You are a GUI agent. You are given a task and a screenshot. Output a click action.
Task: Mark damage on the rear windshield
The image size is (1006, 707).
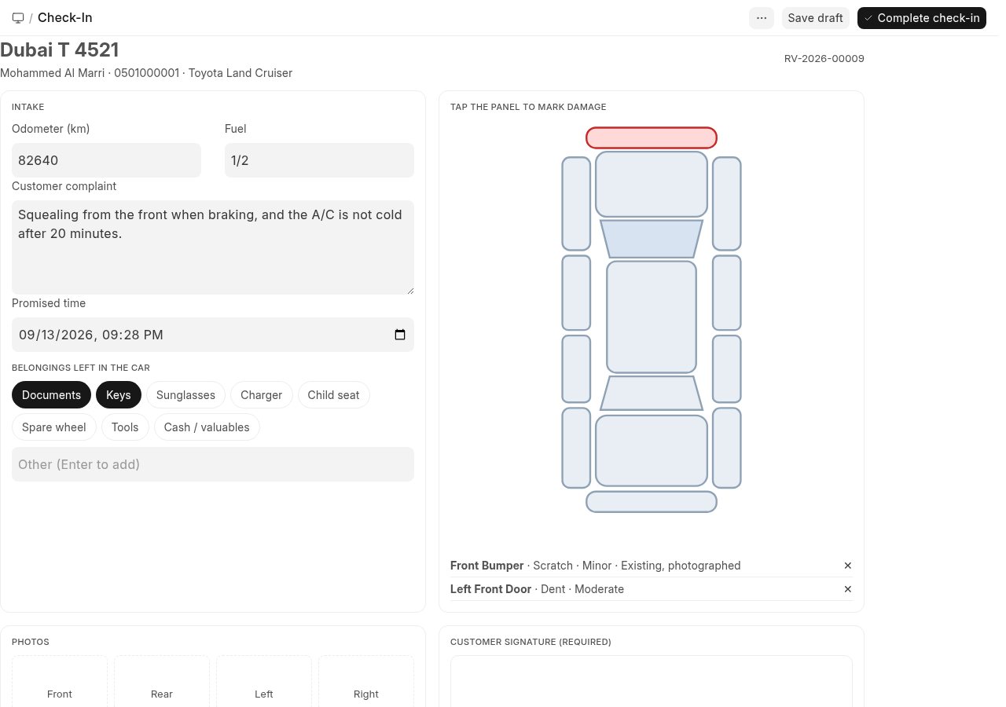click(x=652, y=393)
